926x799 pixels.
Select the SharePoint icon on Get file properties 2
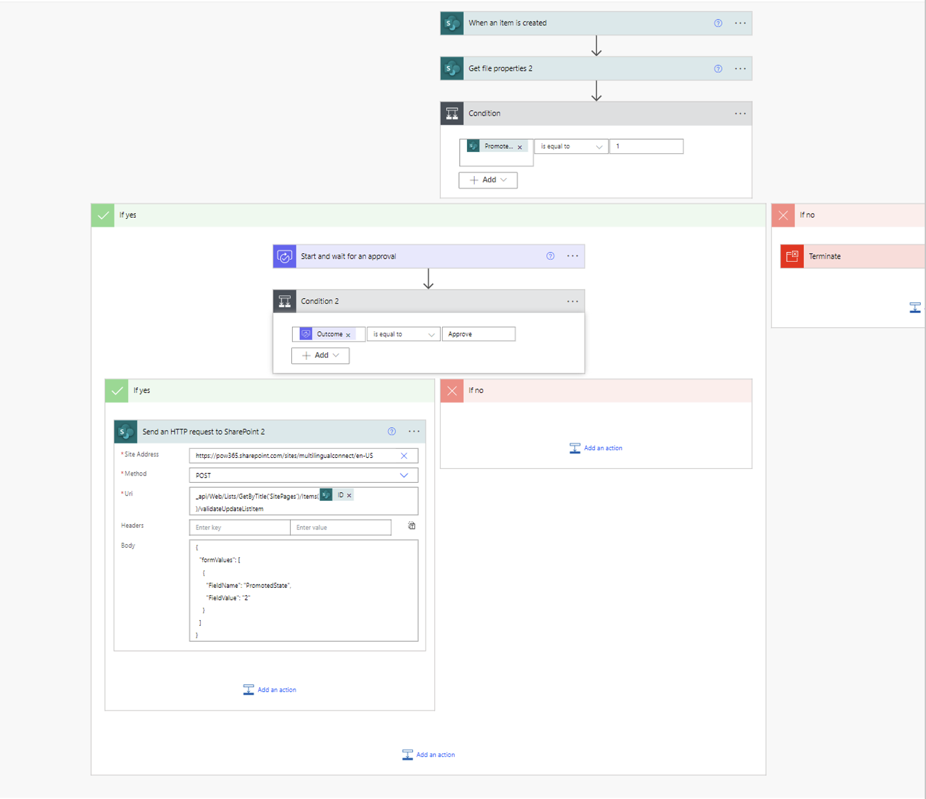451,68
